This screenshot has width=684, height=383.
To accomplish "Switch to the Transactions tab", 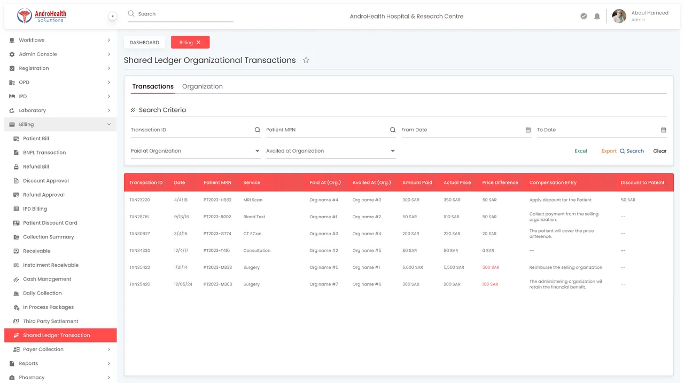I will coord(153,86).
